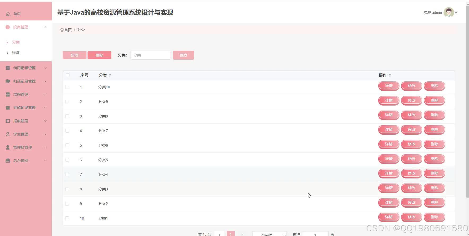Click the 管理员管理 person icon

(x=8, y=147)
